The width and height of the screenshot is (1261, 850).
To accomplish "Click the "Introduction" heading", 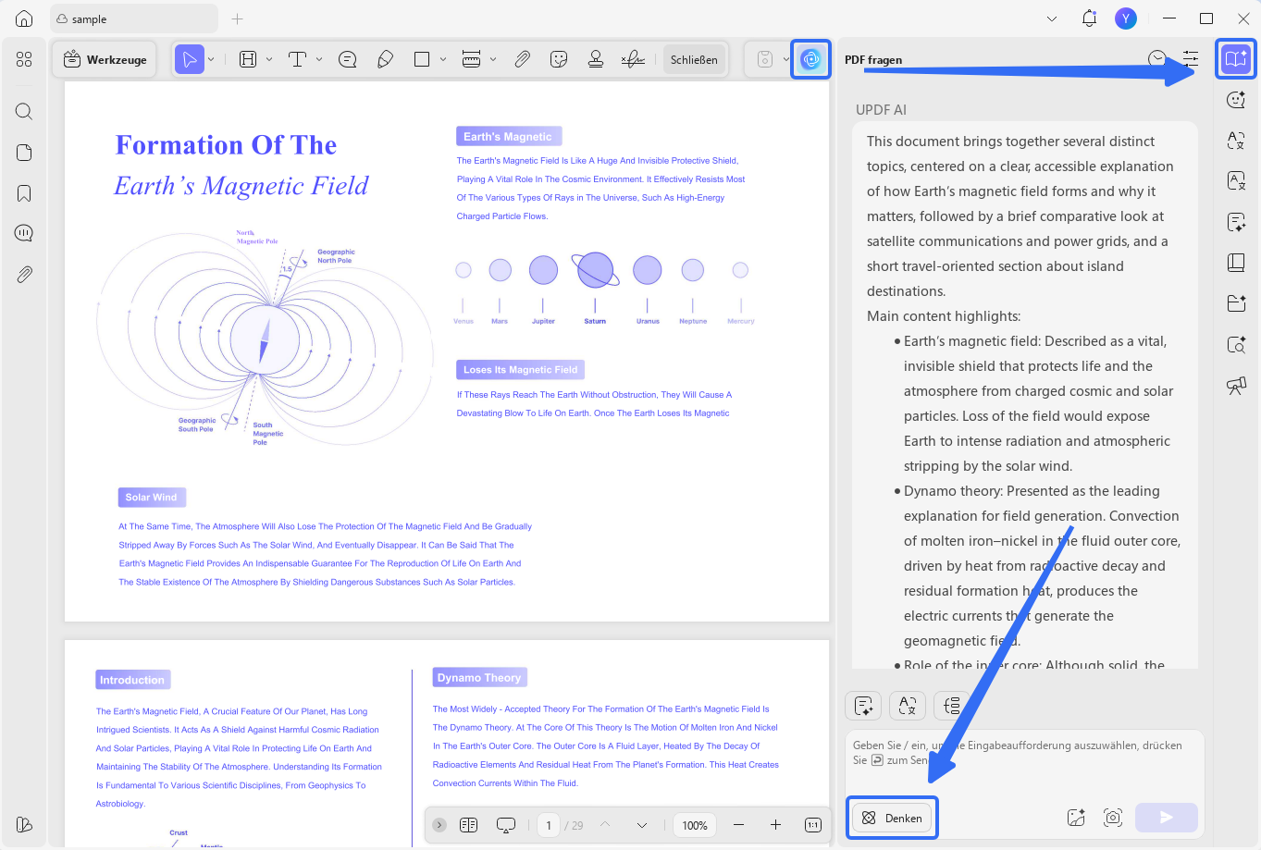I will 132,680.
